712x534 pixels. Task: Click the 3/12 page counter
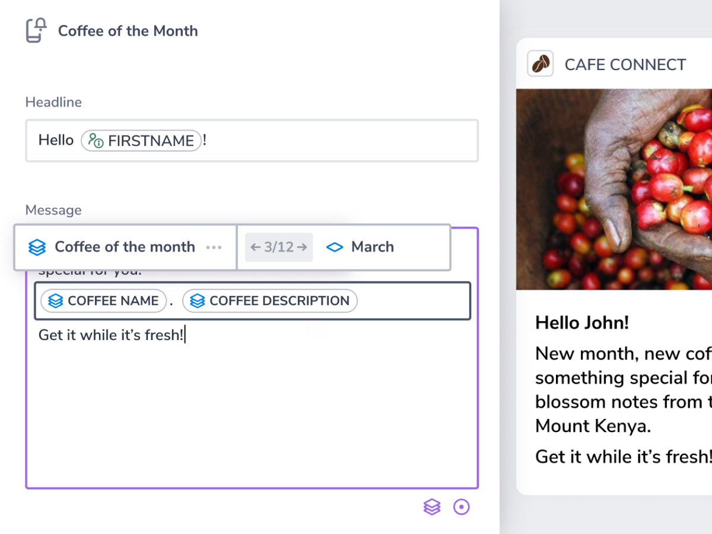279,247
